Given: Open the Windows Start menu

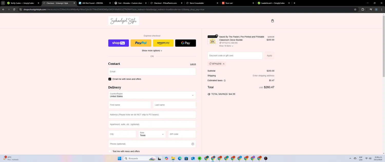Looking at the screenshot, I should tap(119, 158).
